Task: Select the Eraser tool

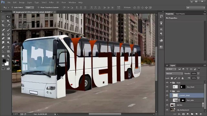Action: click(x=3, y=38)
